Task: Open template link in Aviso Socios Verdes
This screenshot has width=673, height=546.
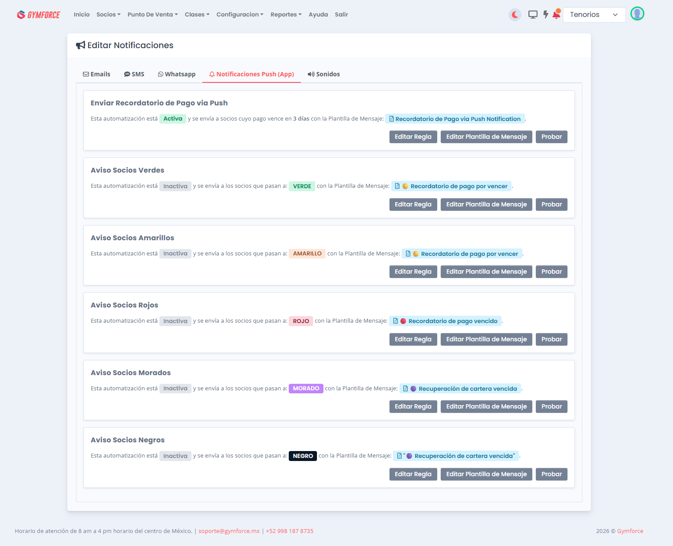Action: (452, 186)
